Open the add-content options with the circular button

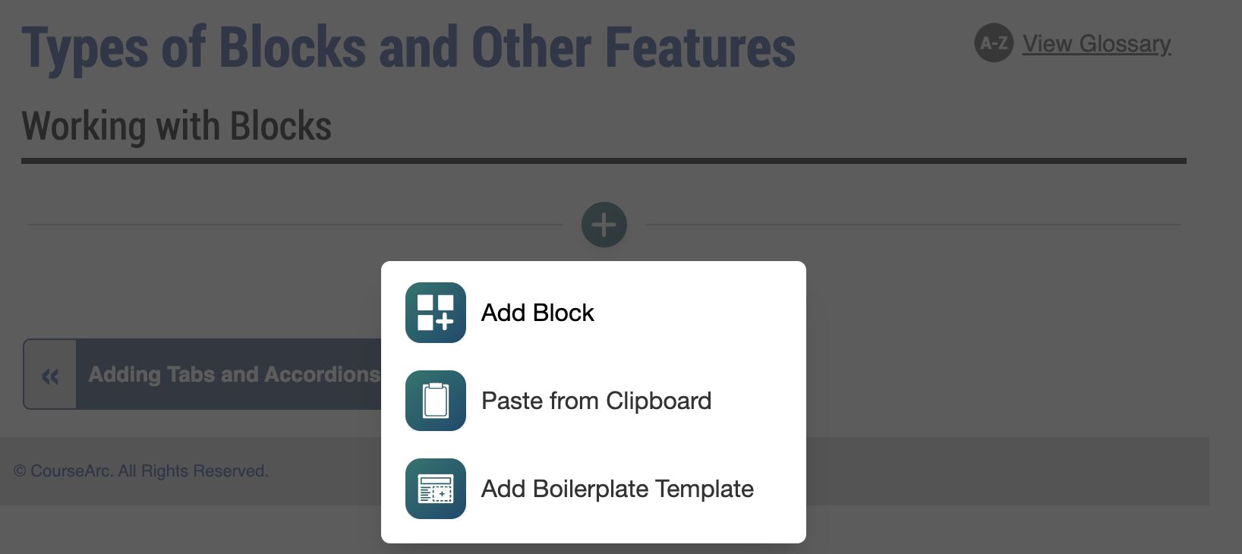tap(604, 225)
